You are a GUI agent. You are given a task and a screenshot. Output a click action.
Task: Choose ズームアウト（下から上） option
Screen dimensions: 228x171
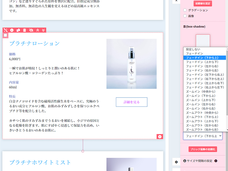tap(205, 117)
